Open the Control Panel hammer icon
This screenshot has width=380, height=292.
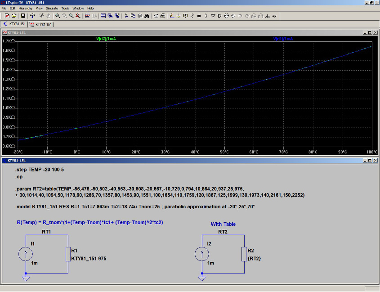[x=32, y=16]
